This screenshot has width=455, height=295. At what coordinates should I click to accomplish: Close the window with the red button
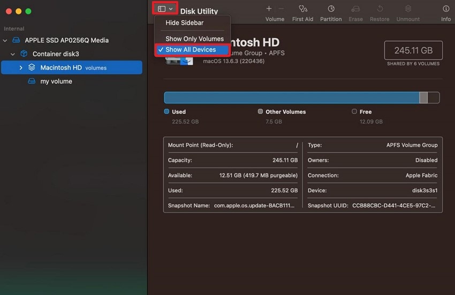(x=9, y=11)
